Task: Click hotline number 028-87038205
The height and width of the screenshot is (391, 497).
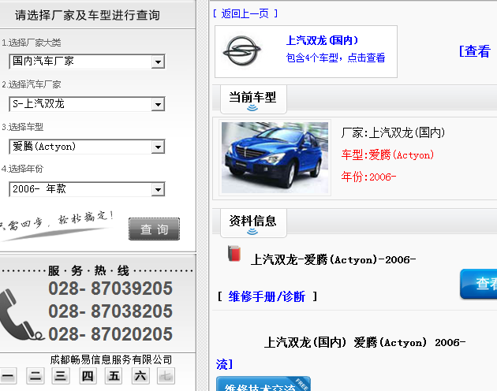Action: point(110,311)
